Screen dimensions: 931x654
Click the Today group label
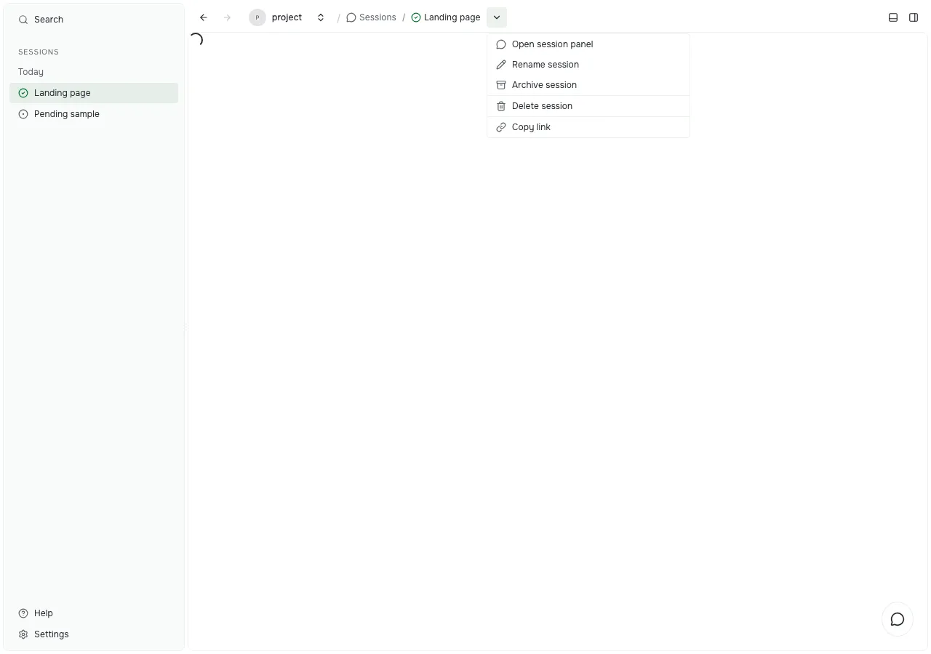(31, 72)
